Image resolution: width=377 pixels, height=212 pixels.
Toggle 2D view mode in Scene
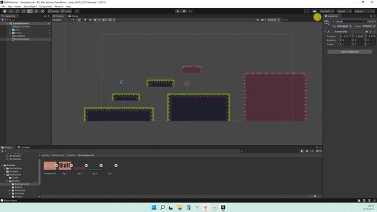79,20
